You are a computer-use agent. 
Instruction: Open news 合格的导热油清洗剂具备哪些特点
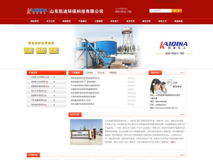pos(84,89)
